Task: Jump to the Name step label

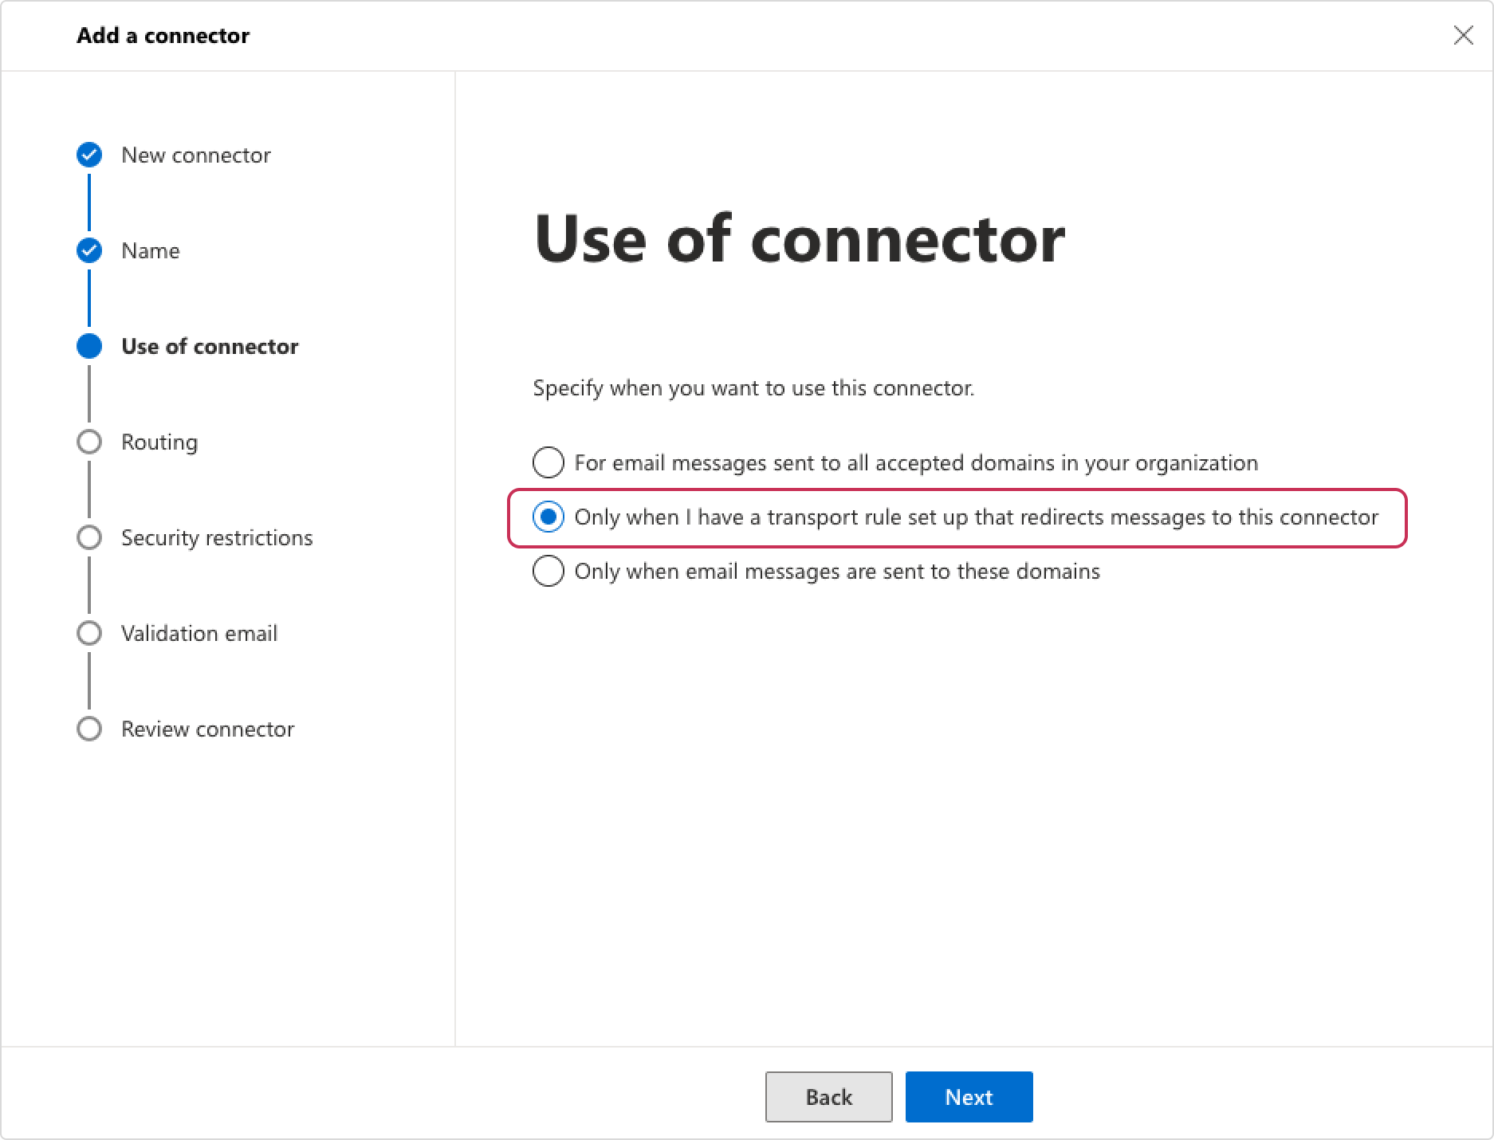Action: [x=151, y=250]
